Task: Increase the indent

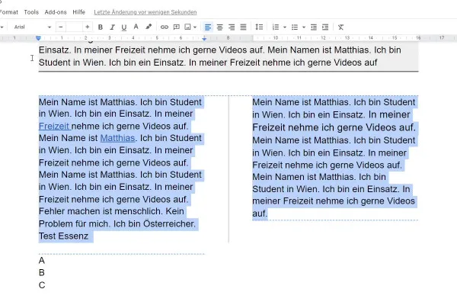Action: point(325,27)
